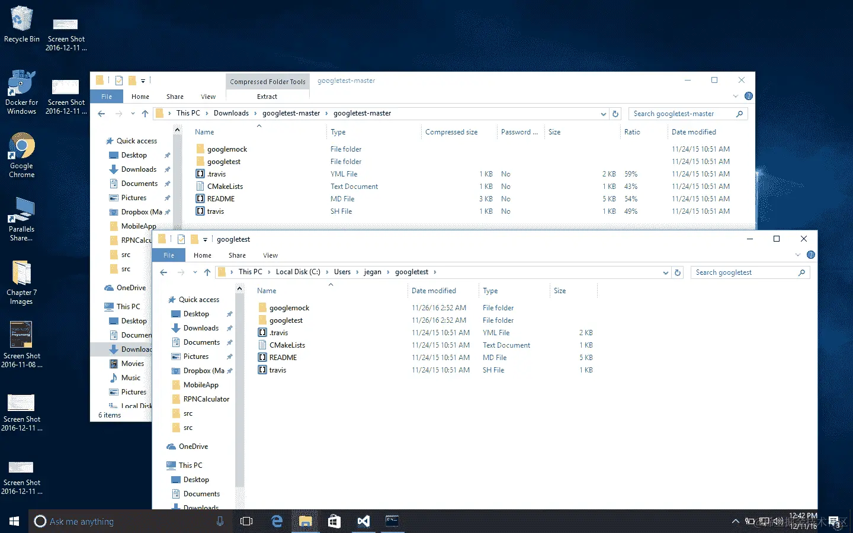The image size is (853, 533).
Task: Click the search magnifier in googletest window
Action: coord(801,272)
